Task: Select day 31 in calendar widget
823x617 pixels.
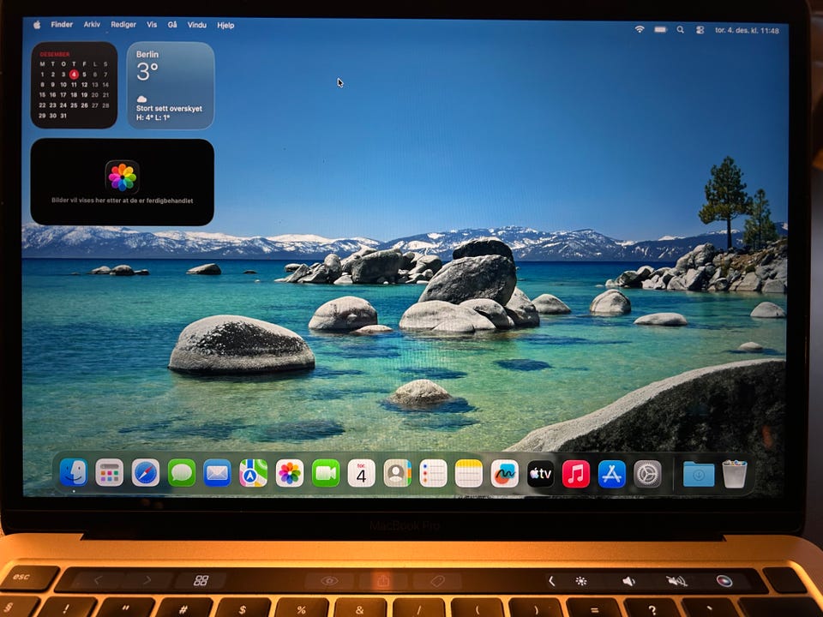Action: click(63, 116)
